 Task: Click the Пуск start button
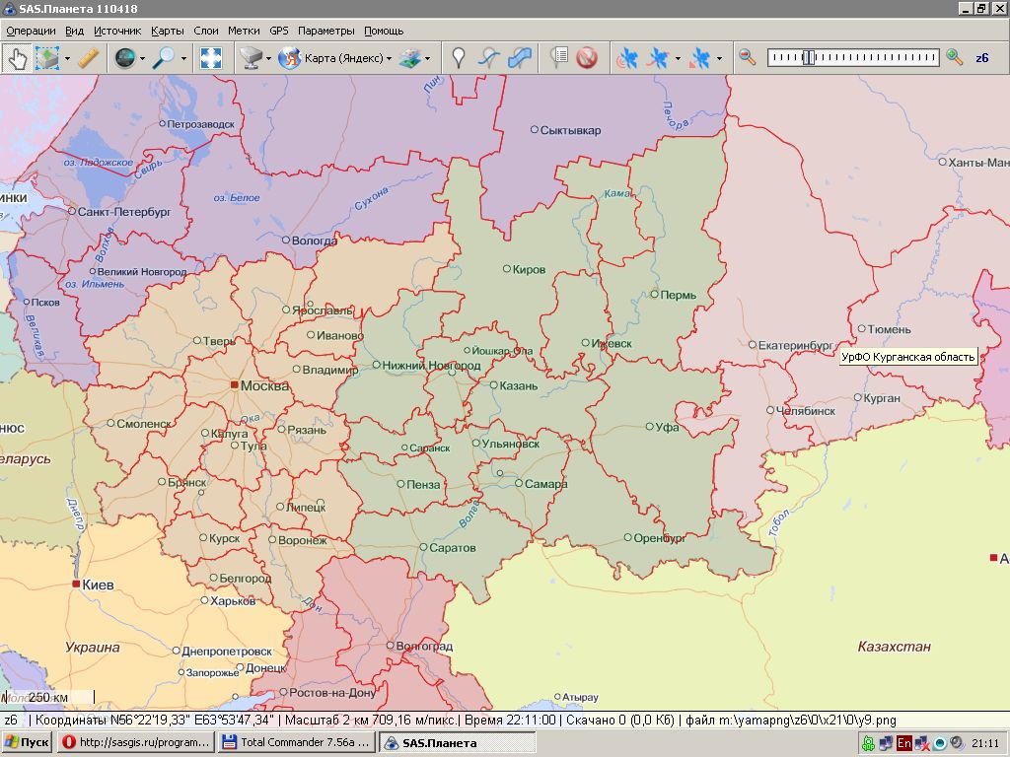coord(28,742)
